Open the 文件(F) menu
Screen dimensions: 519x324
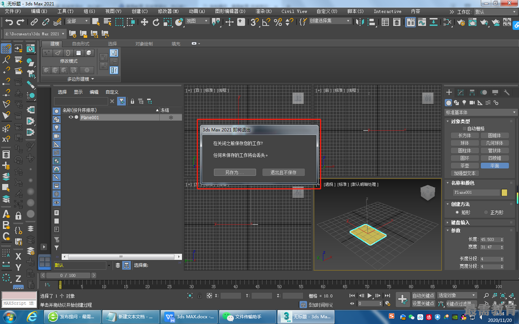pos(13,12)
